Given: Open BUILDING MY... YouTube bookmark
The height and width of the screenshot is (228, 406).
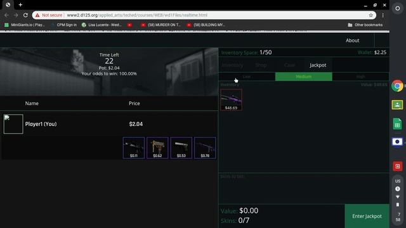Looking at the screenshot, I should [x=206, y=25].
